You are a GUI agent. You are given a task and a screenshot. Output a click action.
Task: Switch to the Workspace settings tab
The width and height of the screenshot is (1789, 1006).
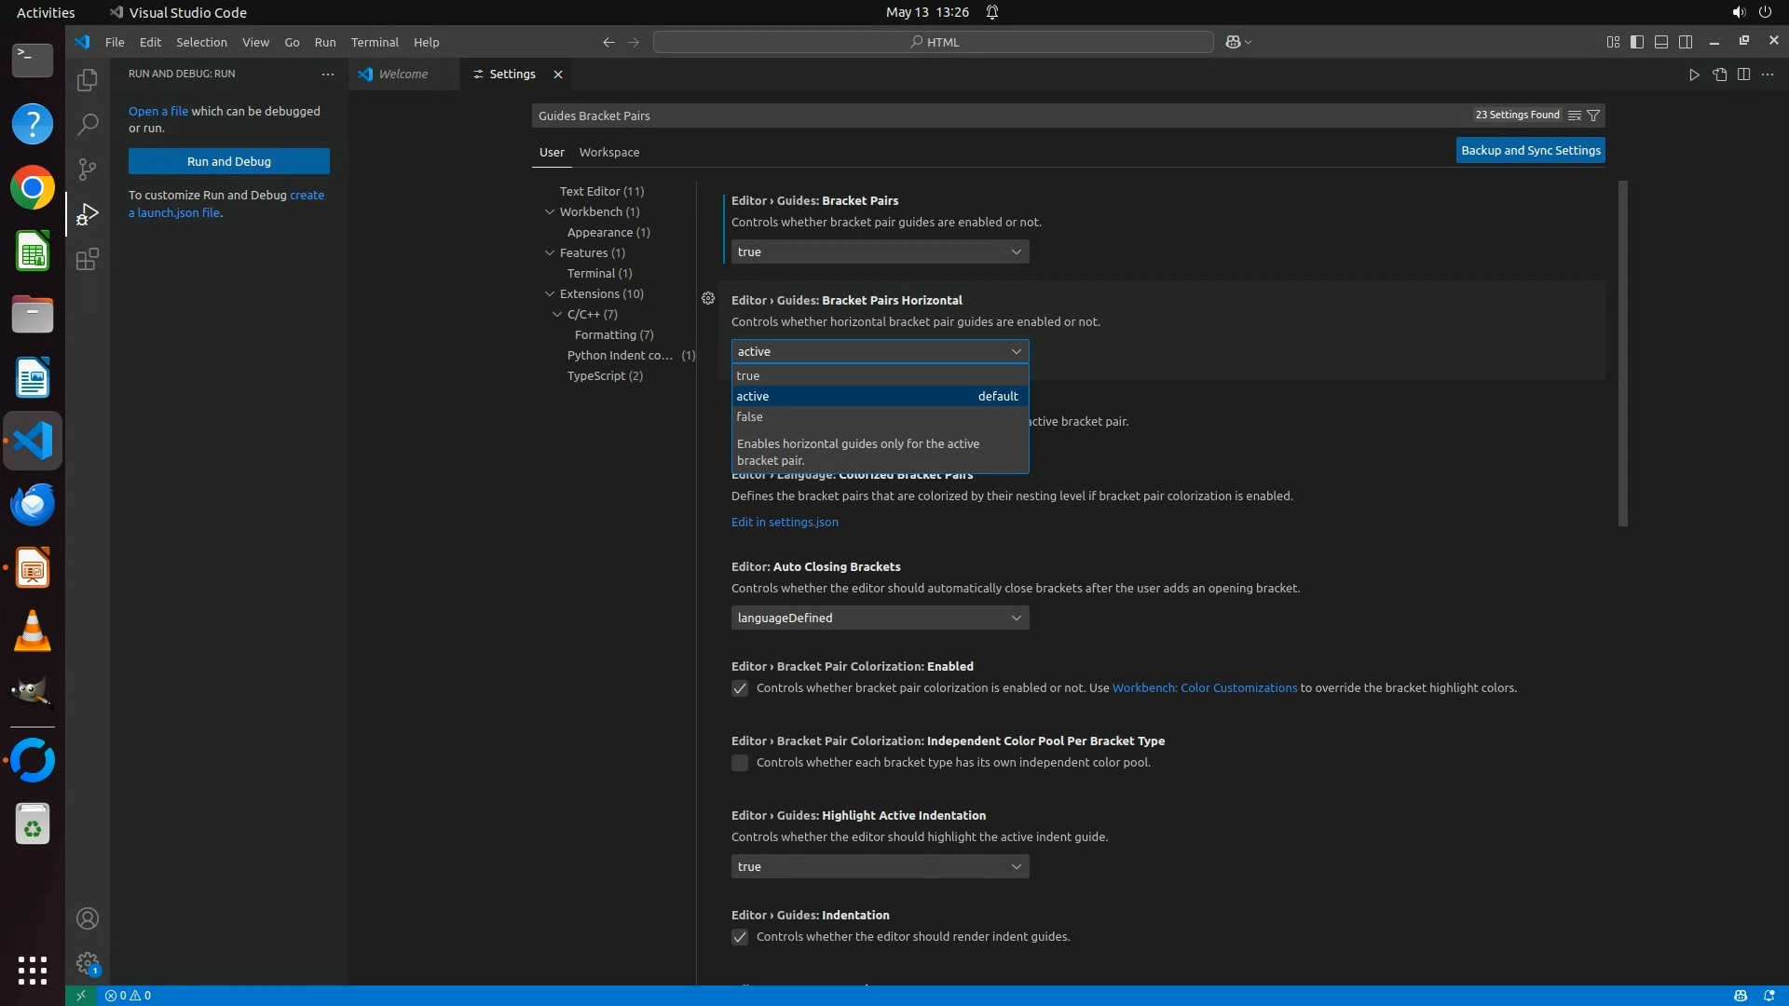coord(608,152)
